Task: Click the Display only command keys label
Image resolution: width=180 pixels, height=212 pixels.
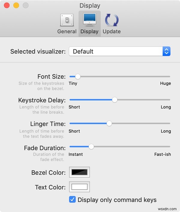Action: pyautogui.click(x=117, y=200)
